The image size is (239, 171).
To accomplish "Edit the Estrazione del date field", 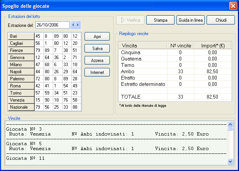I will point(52,25).
